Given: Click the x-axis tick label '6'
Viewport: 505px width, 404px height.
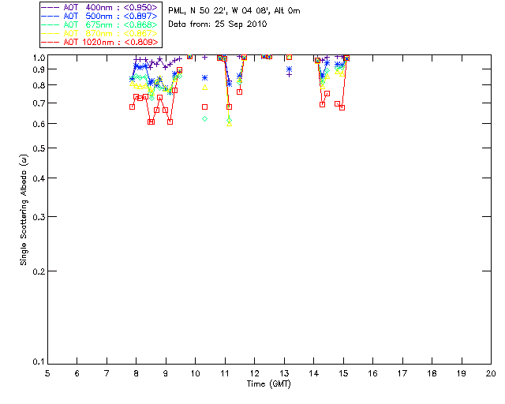Looking at the screenshot, I should [77, 373].
